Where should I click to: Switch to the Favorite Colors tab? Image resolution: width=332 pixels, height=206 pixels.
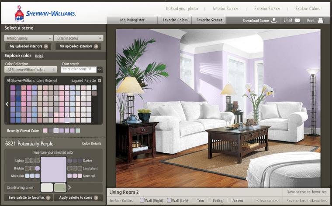click(x=175, y=20)
